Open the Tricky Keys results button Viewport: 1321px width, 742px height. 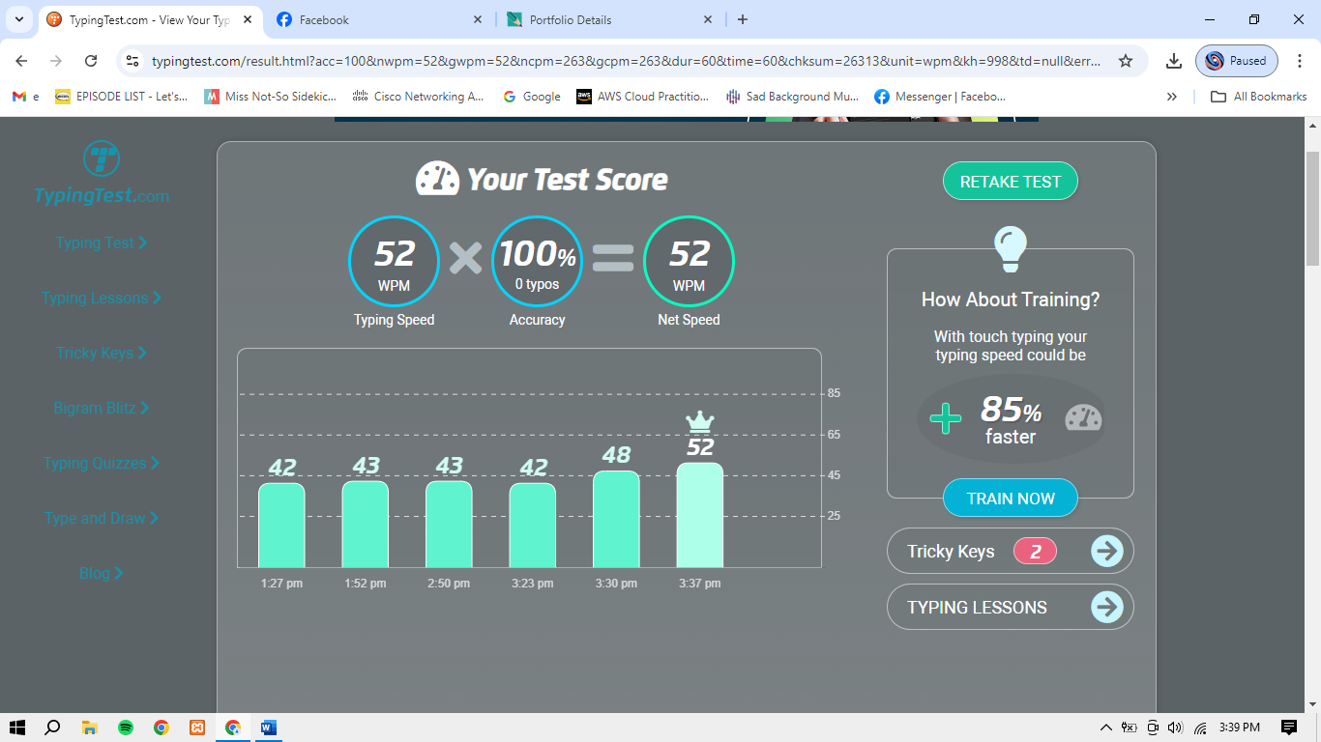pyautogui.click(x=1011, y=552)
